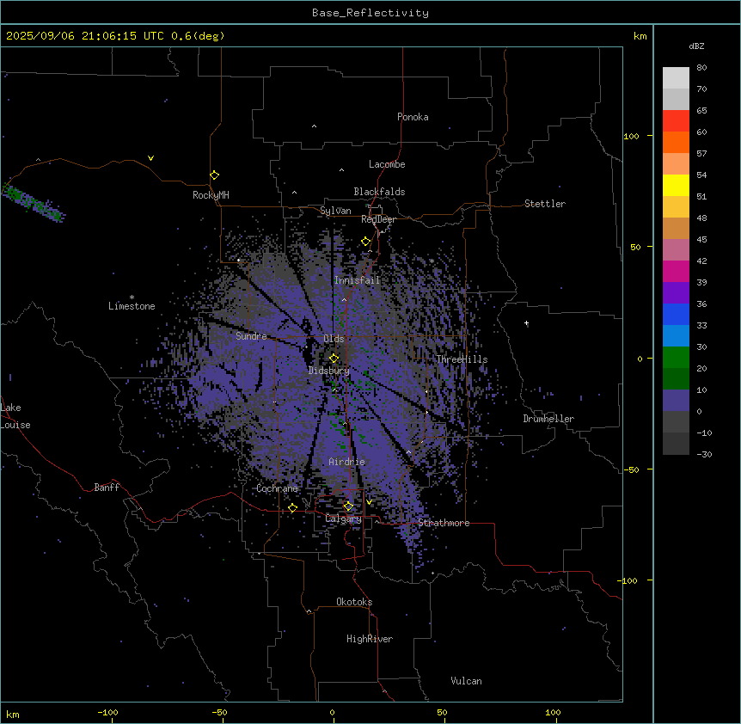Click the white caret marker left of Lacombe

pos(341,170)
